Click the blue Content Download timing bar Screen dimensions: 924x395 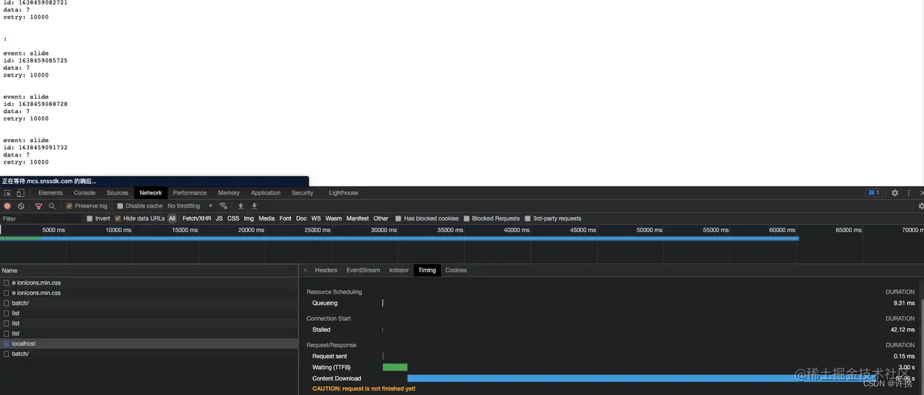coord(641,378)
